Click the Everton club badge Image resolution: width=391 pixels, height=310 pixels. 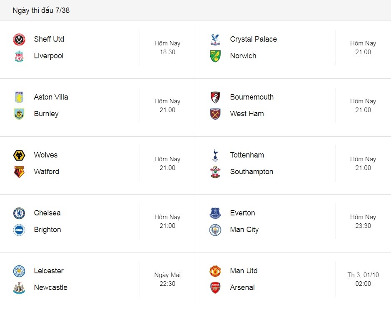[x=215, y=213]
